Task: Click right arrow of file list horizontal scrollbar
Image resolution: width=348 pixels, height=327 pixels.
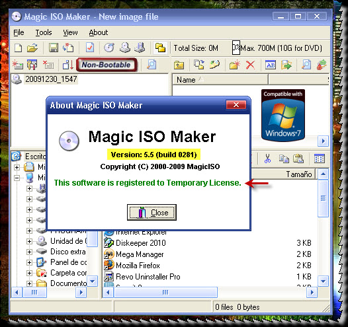Action: click(312, 293)
